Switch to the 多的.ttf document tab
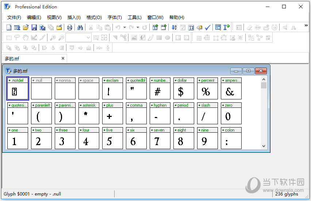The height and width of the screenshot is (201, 311). [12, 58]
